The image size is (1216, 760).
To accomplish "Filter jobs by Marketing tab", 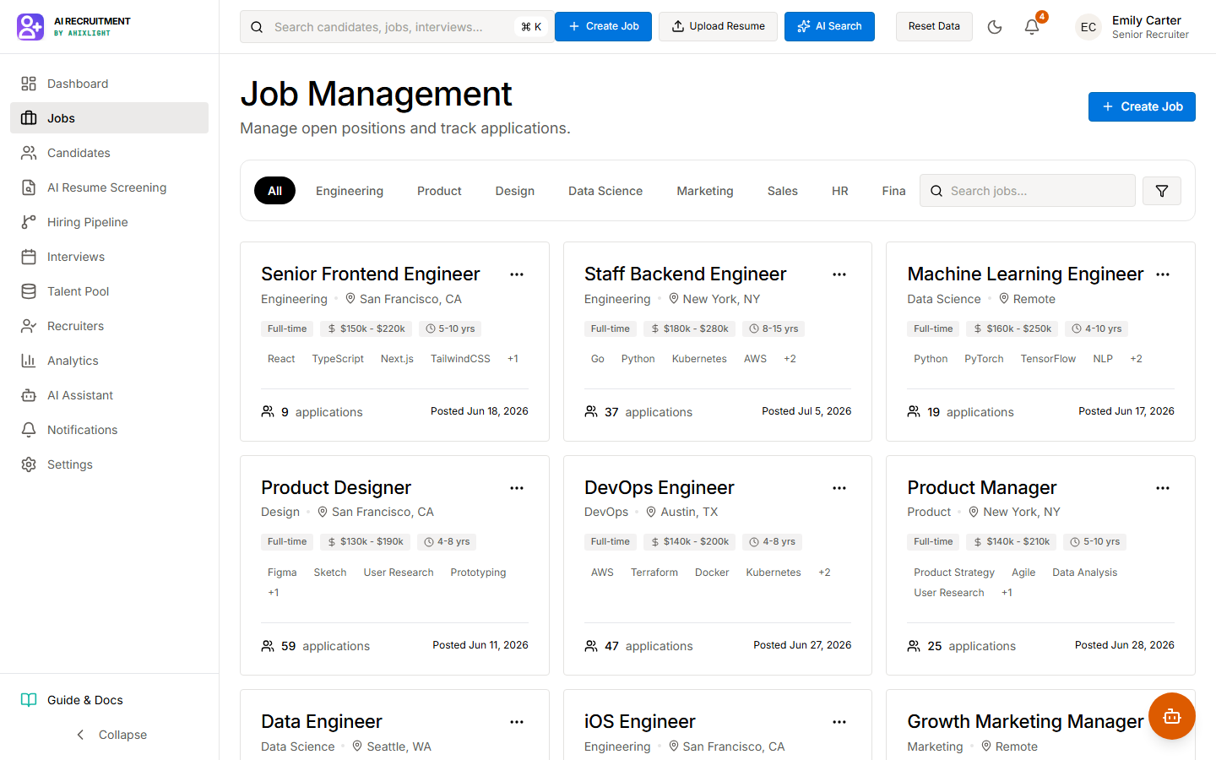I will point(705,191).
